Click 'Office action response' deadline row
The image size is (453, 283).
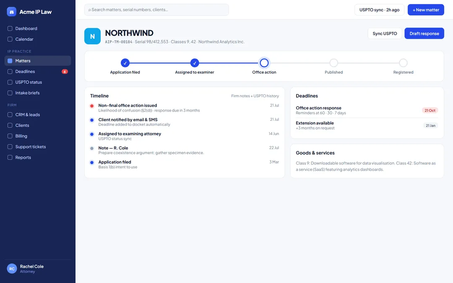click(367, 110)
